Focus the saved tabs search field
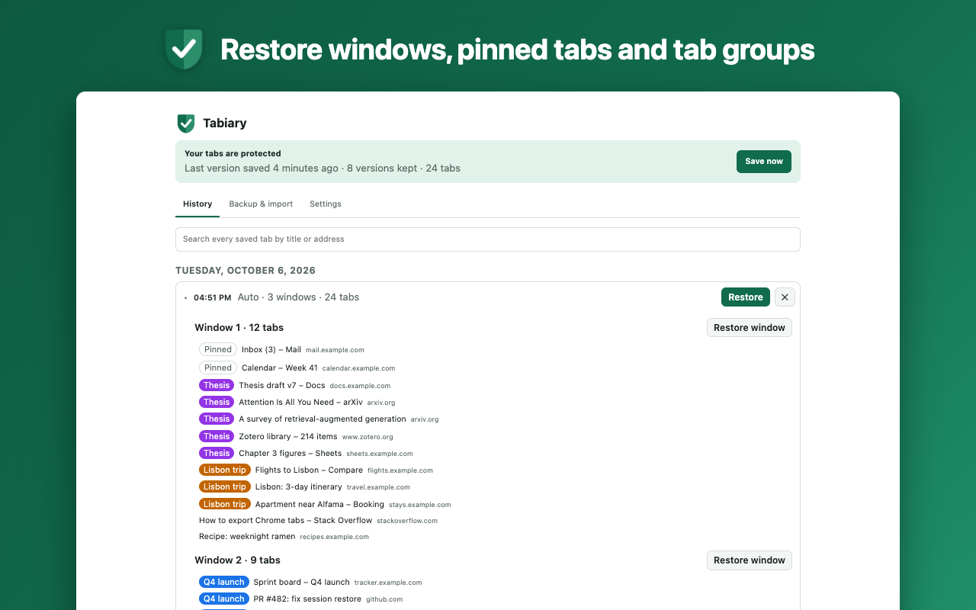Screen dimensions: 976x610 click(488, 239)
